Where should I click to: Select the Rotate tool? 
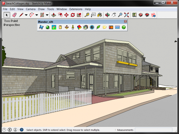point(73,15)
